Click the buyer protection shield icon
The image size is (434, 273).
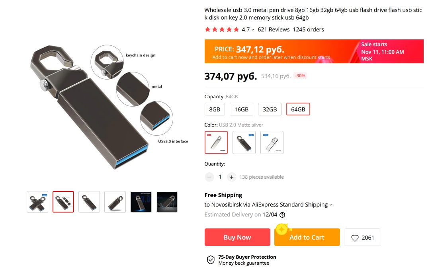211,260
